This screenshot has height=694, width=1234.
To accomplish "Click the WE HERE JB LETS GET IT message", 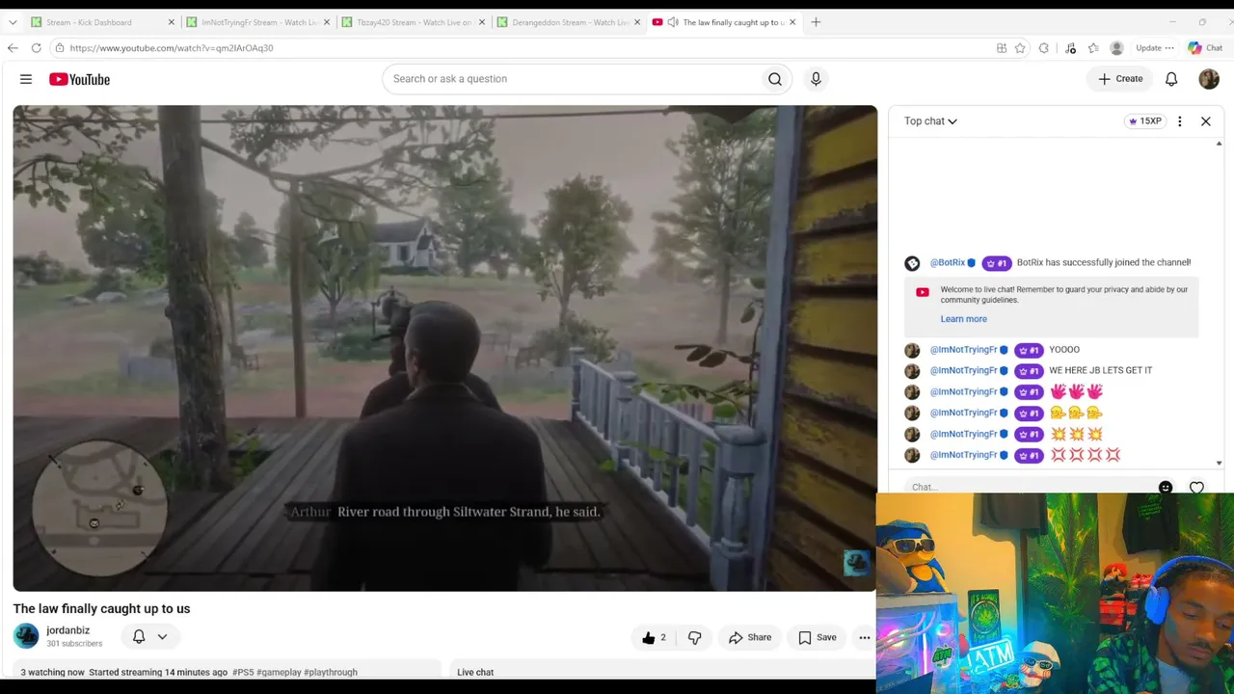I will pyautogui.click(x=1100, y=370).
